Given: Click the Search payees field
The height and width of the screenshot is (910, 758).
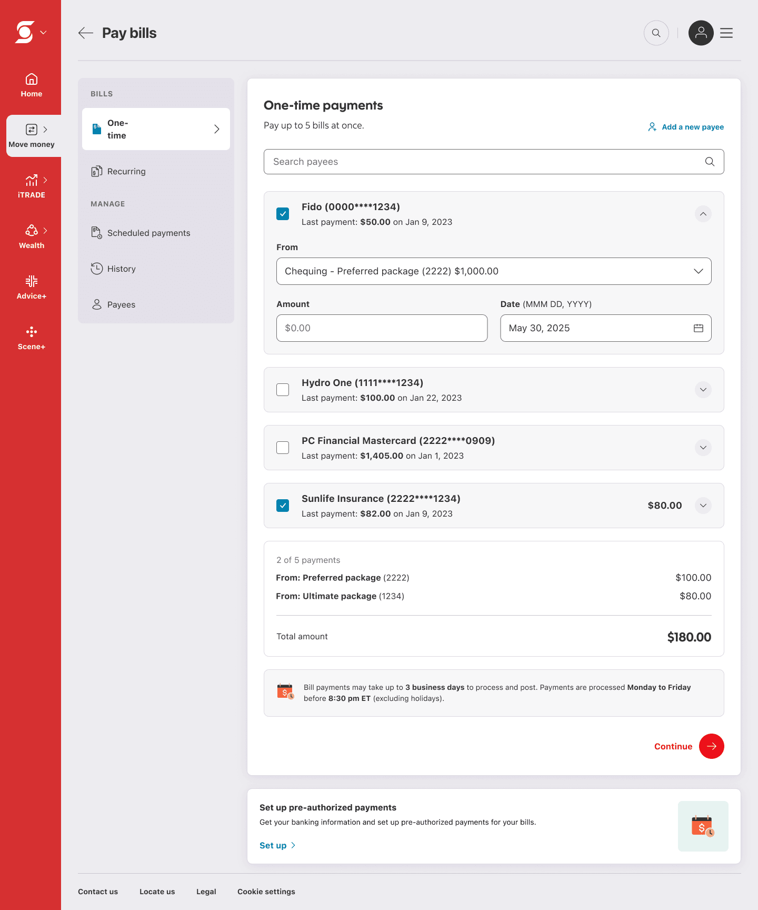Looking at the screenshot, I should click(x=494, y=162).
